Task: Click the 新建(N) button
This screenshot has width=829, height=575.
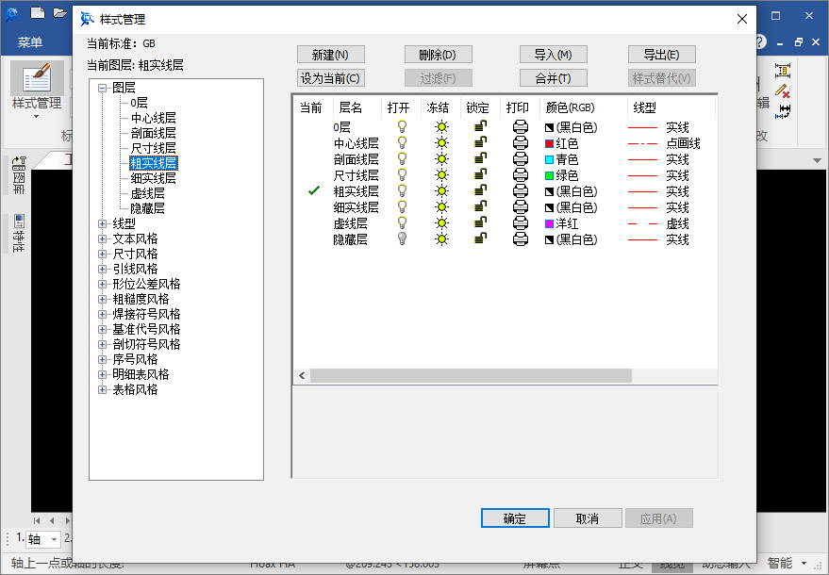Action: point(330,55)
